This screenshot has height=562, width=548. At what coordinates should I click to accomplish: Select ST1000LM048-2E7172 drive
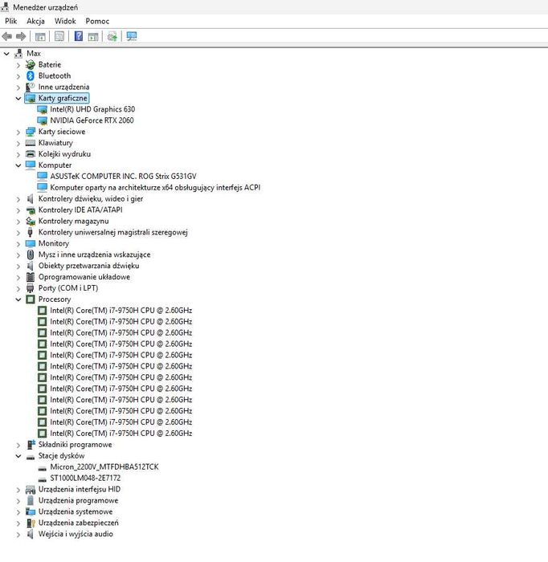click(85, 478)
